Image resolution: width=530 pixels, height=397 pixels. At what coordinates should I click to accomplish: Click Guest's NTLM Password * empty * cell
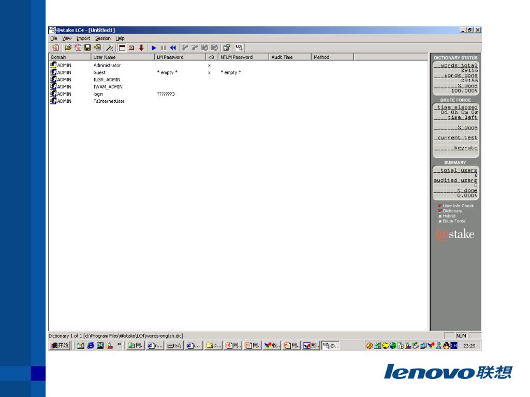pos(230,72)
